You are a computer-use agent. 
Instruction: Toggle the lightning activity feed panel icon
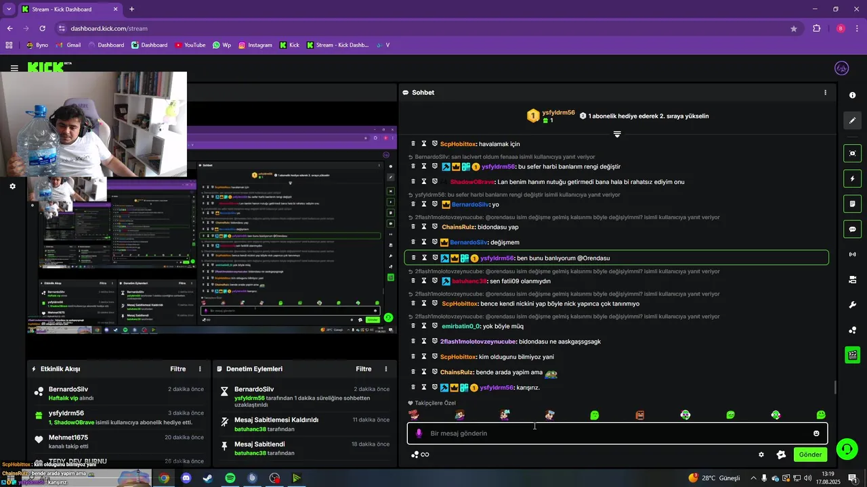852,179
